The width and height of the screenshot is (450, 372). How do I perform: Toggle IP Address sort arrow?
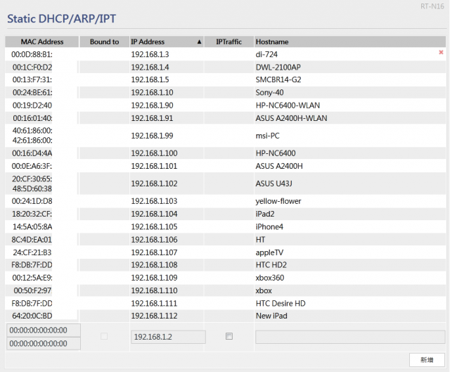point(199,42)
